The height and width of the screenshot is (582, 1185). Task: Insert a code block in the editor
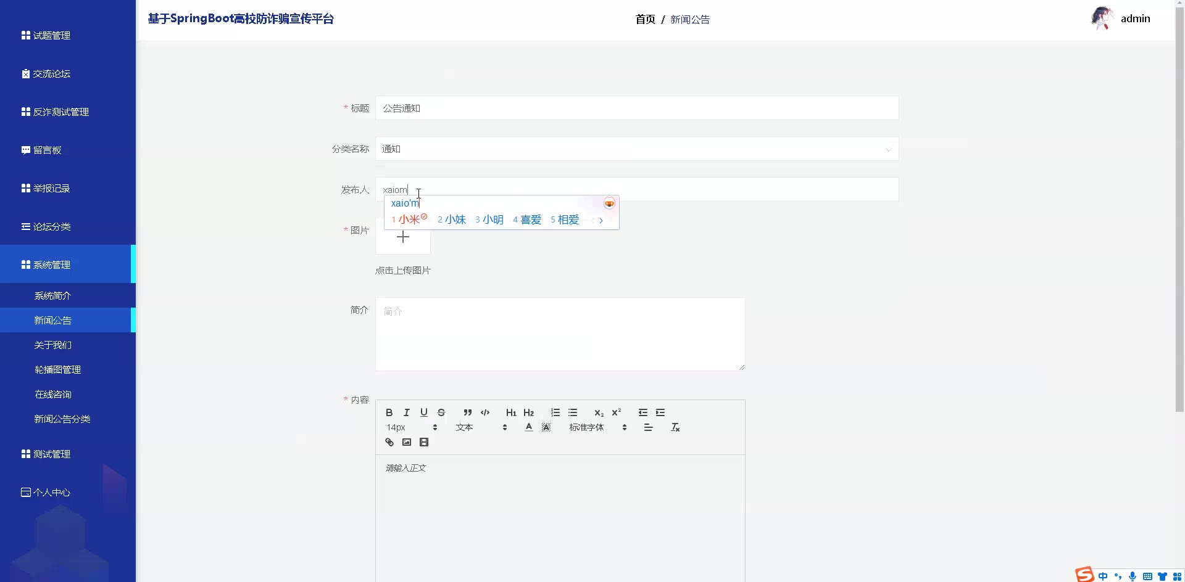click(x=485, y=412)
